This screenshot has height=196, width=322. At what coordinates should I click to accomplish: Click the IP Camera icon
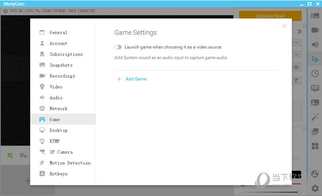click(x=42, y=152)
